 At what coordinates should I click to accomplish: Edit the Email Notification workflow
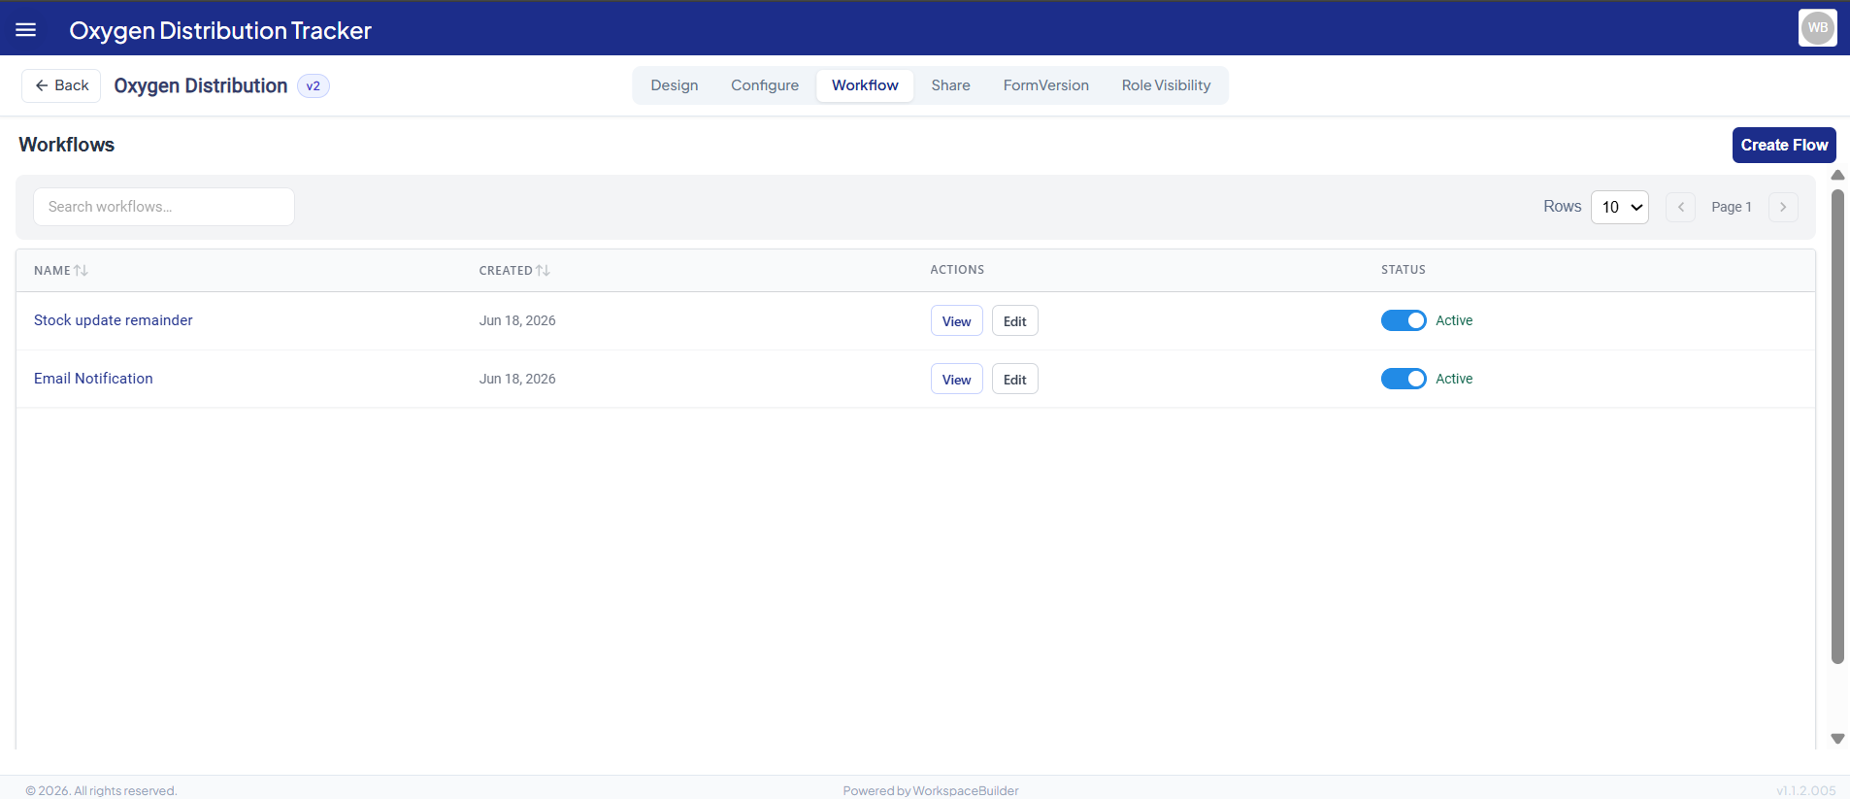click(x=1014, y=380)
